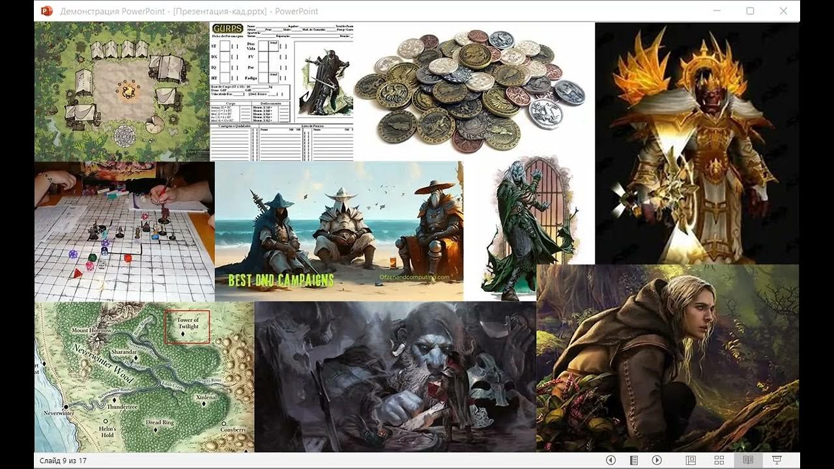Click the blue giant artwork
Viewport: 834px width, 469px height.
coord(395,377)
